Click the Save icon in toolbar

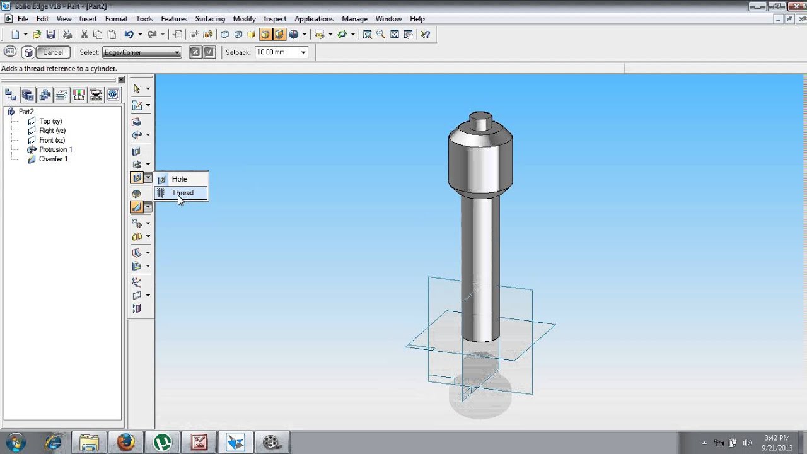[x=50, y=35]
